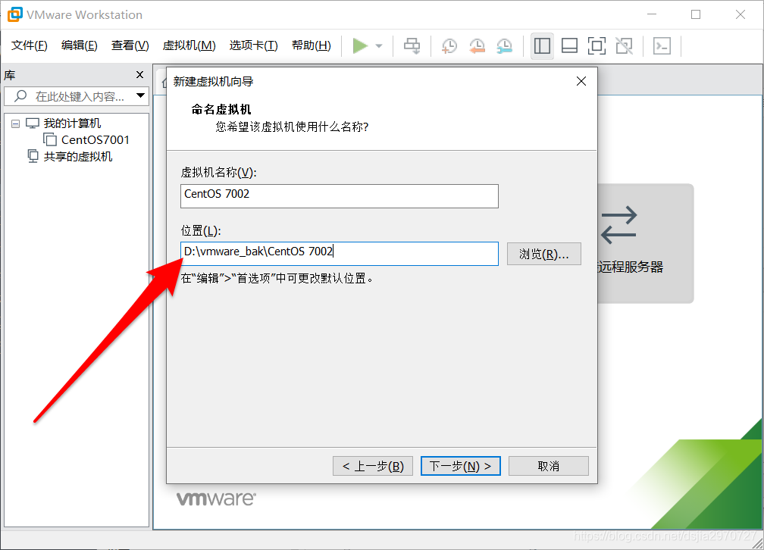Close the 新建虚拟机向导 dialog
Screen dimensions: 764x550
point(581,81)
